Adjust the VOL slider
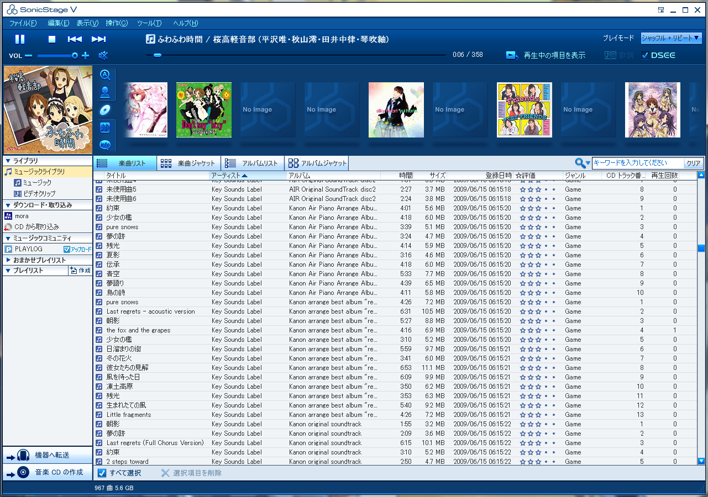Viewport: 708px width, 497px height. coord(57,55)
